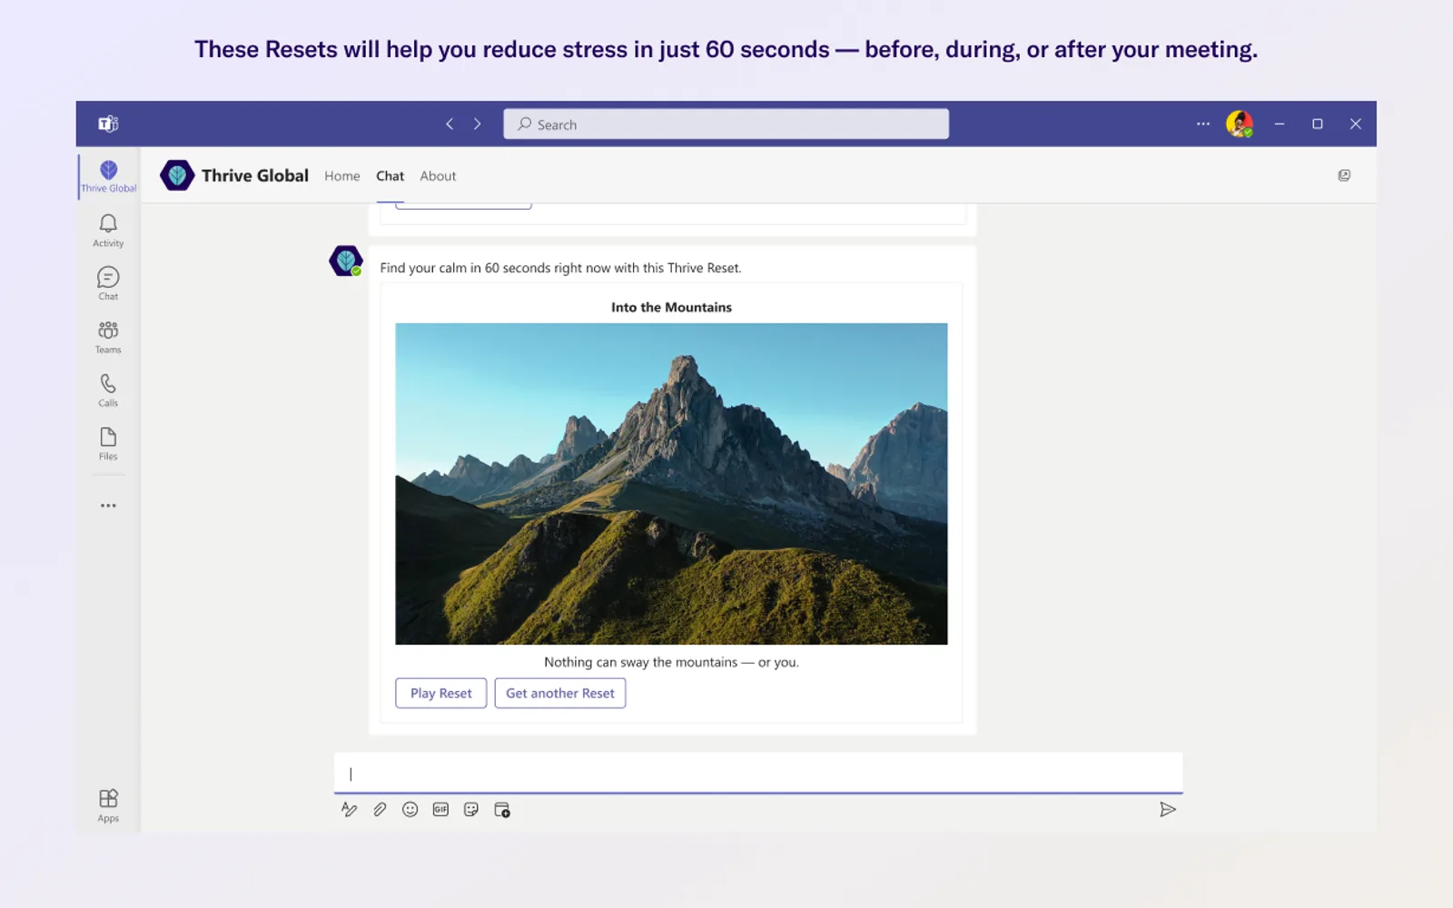The width and height of the screenshot is (1453, 908).
Task: Go back with the left arrow
Action: coord(450,124)
